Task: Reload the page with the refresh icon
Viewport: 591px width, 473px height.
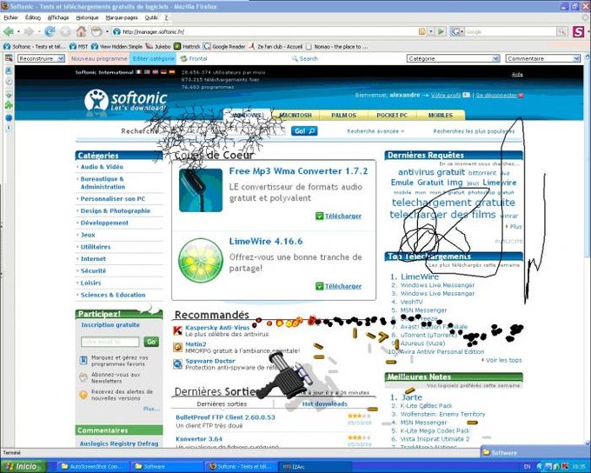Action: (50, 31)
